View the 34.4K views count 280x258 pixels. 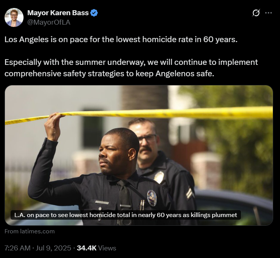point(87,248)
